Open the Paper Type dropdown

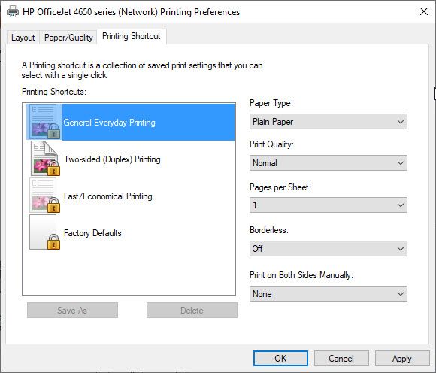pos(329,122)
